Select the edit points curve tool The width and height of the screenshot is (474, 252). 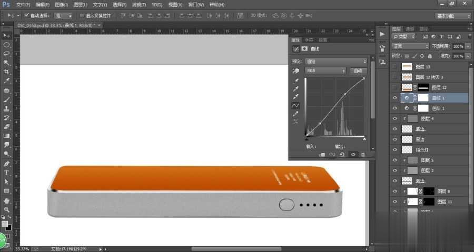(295, 106)
